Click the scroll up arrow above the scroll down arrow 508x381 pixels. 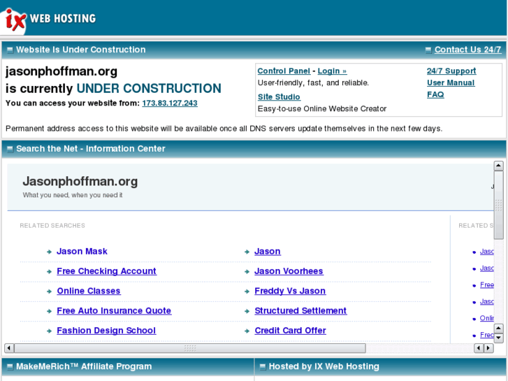pos(499,329)
